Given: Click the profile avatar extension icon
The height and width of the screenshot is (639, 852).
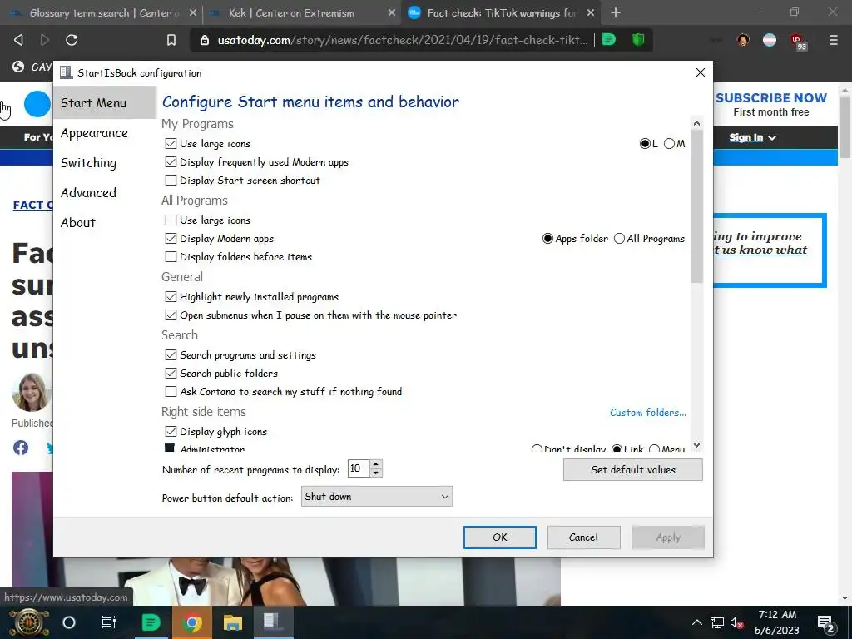Looking at the screenshot, I should 743,40.
